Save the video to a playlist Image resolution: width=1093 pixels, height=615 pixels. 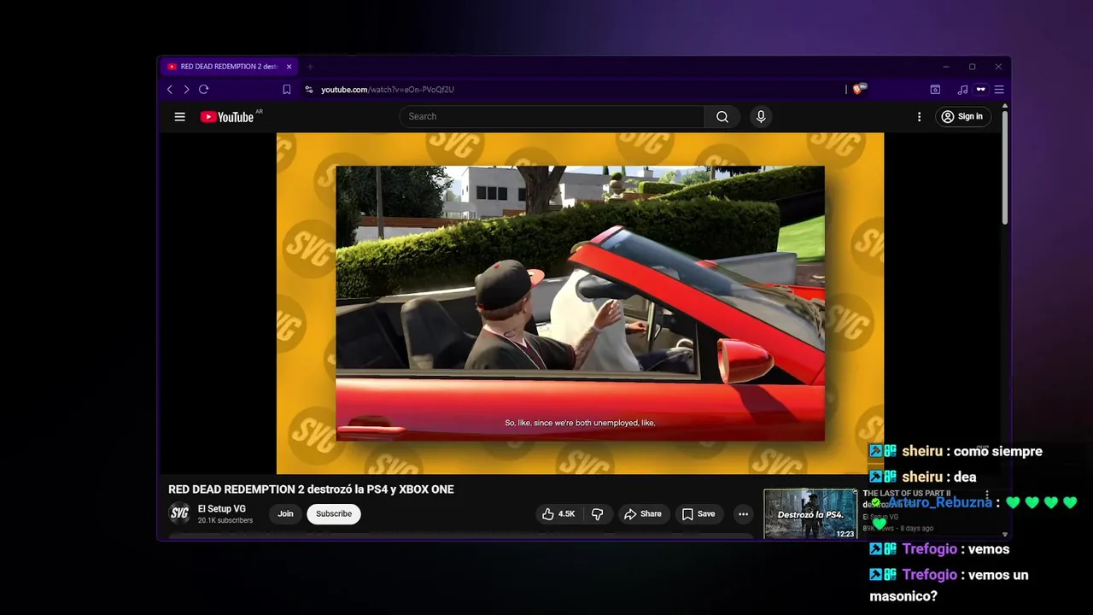[698, 514]
